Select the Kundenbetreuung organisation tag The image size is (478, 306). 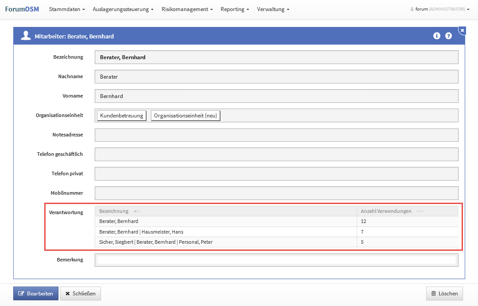[x=122, y=116]
